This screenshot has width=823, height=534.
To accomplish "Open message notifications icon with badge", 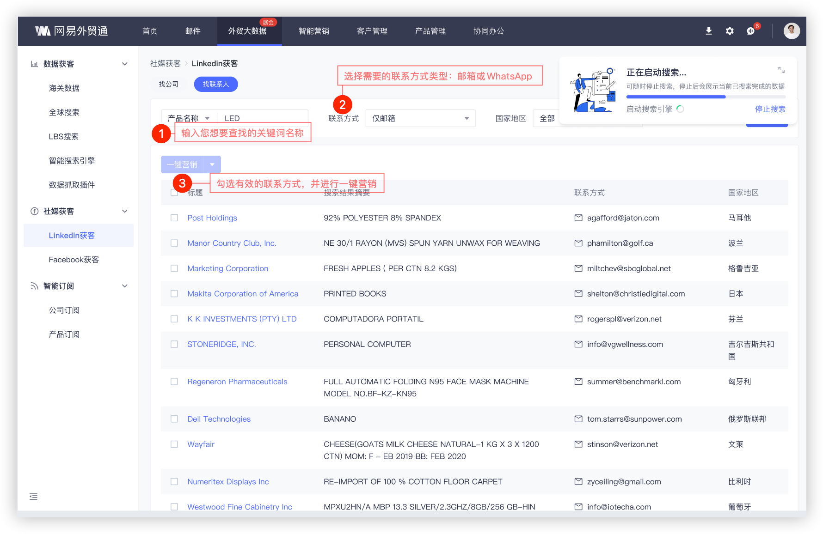I will tap(751, 31).
